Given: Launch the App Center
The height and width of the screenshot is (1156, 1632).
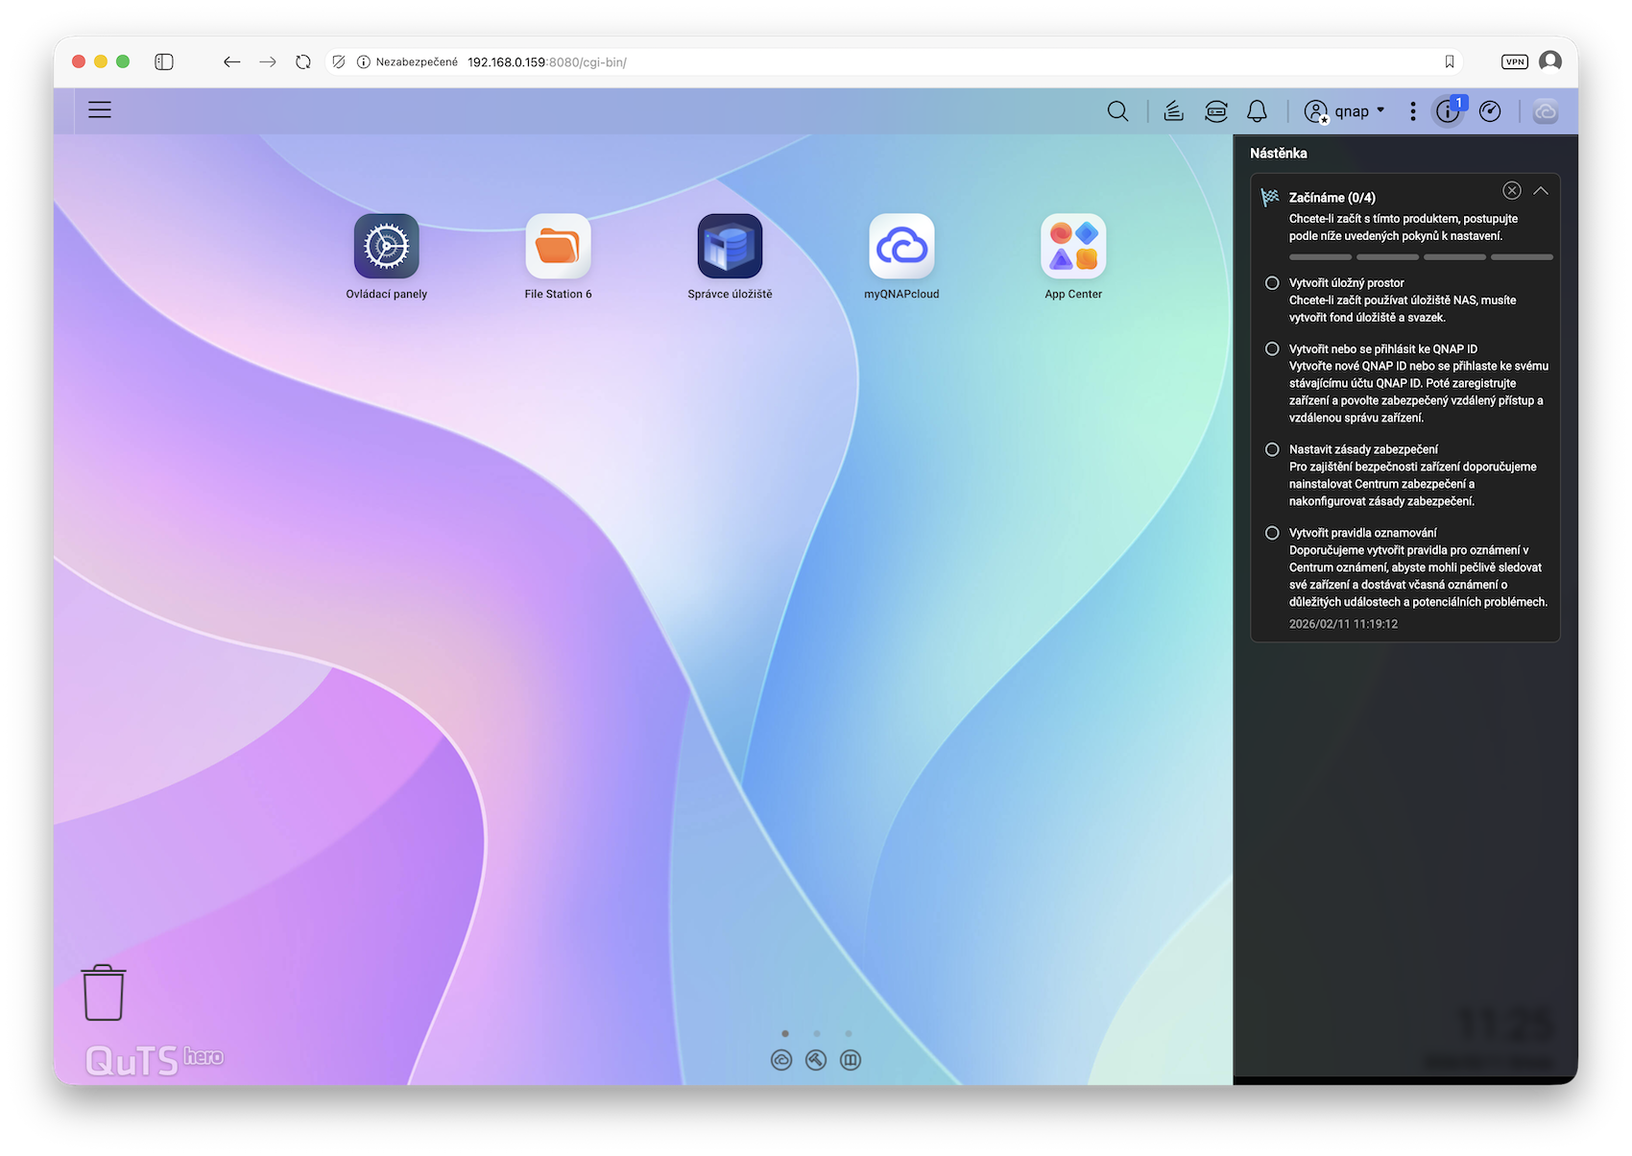Looking at the screenshot, I should tap(1073, 247).
